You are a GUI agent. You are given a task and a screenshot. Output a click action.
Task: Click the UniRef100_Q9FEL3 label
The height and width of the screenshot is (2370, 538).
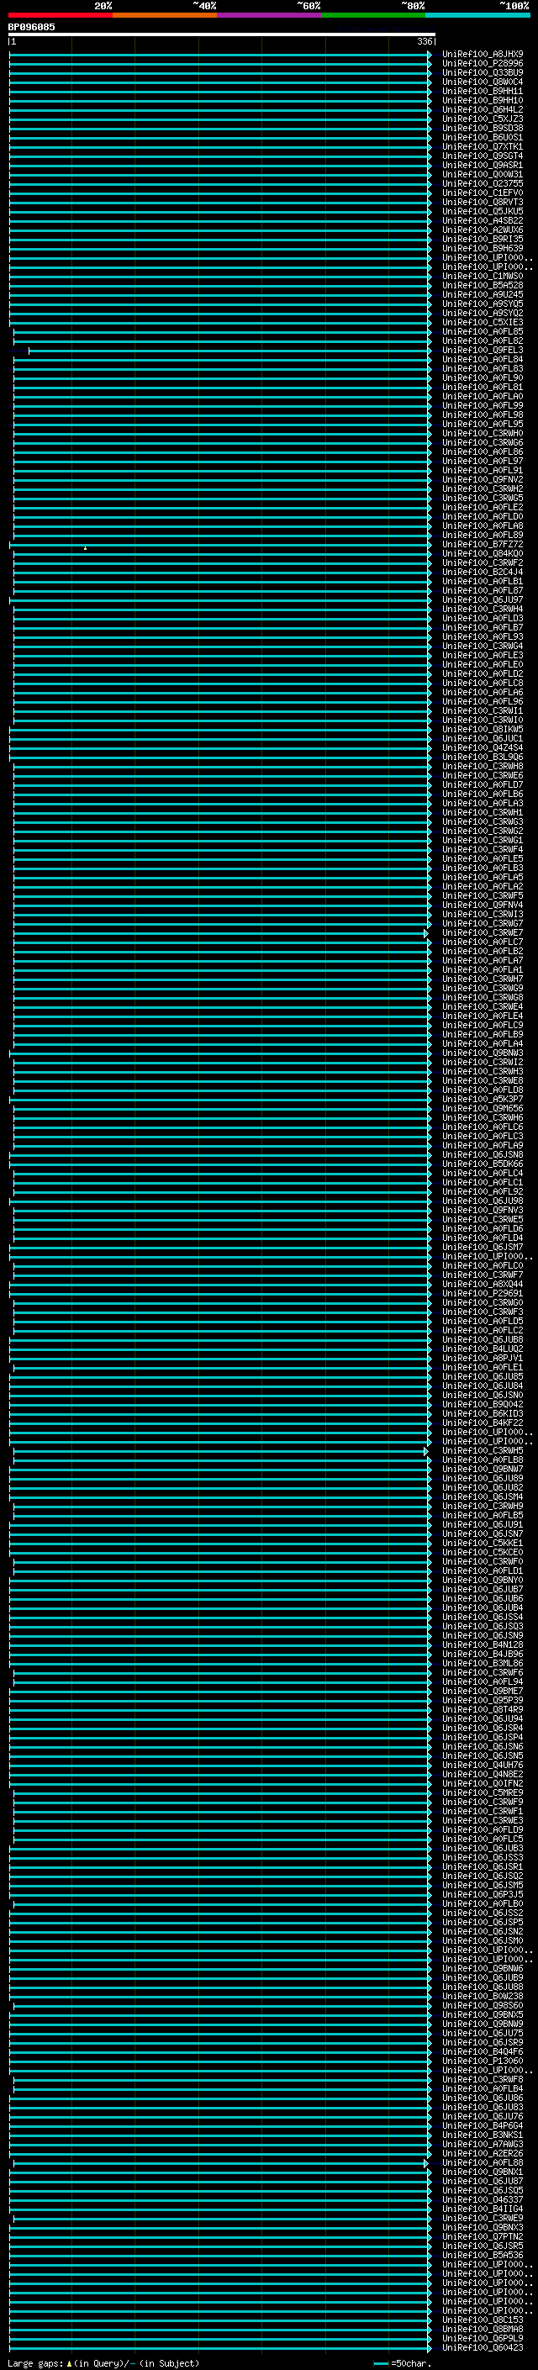482,350
